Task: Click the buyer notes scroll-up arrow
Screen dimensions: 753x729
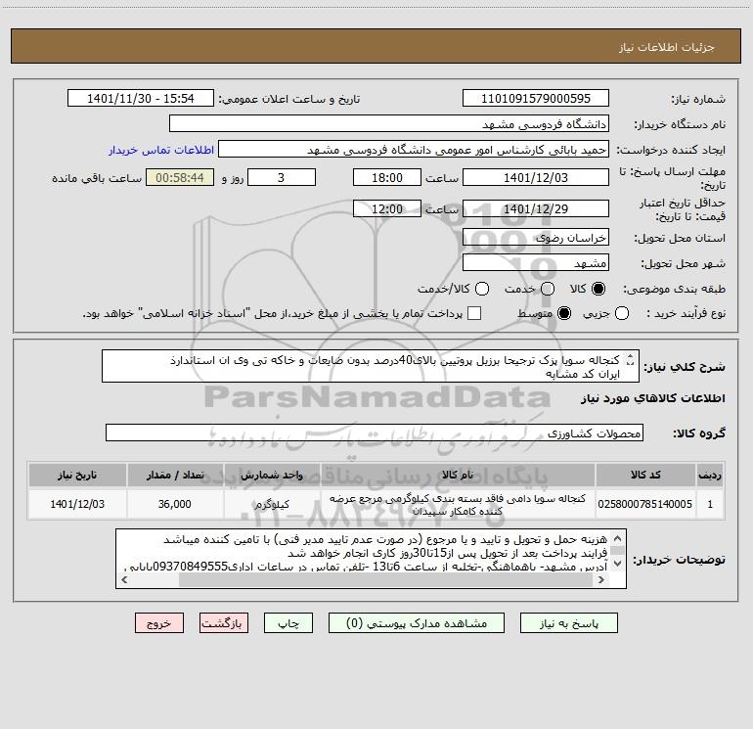Action: click(618, 538)
